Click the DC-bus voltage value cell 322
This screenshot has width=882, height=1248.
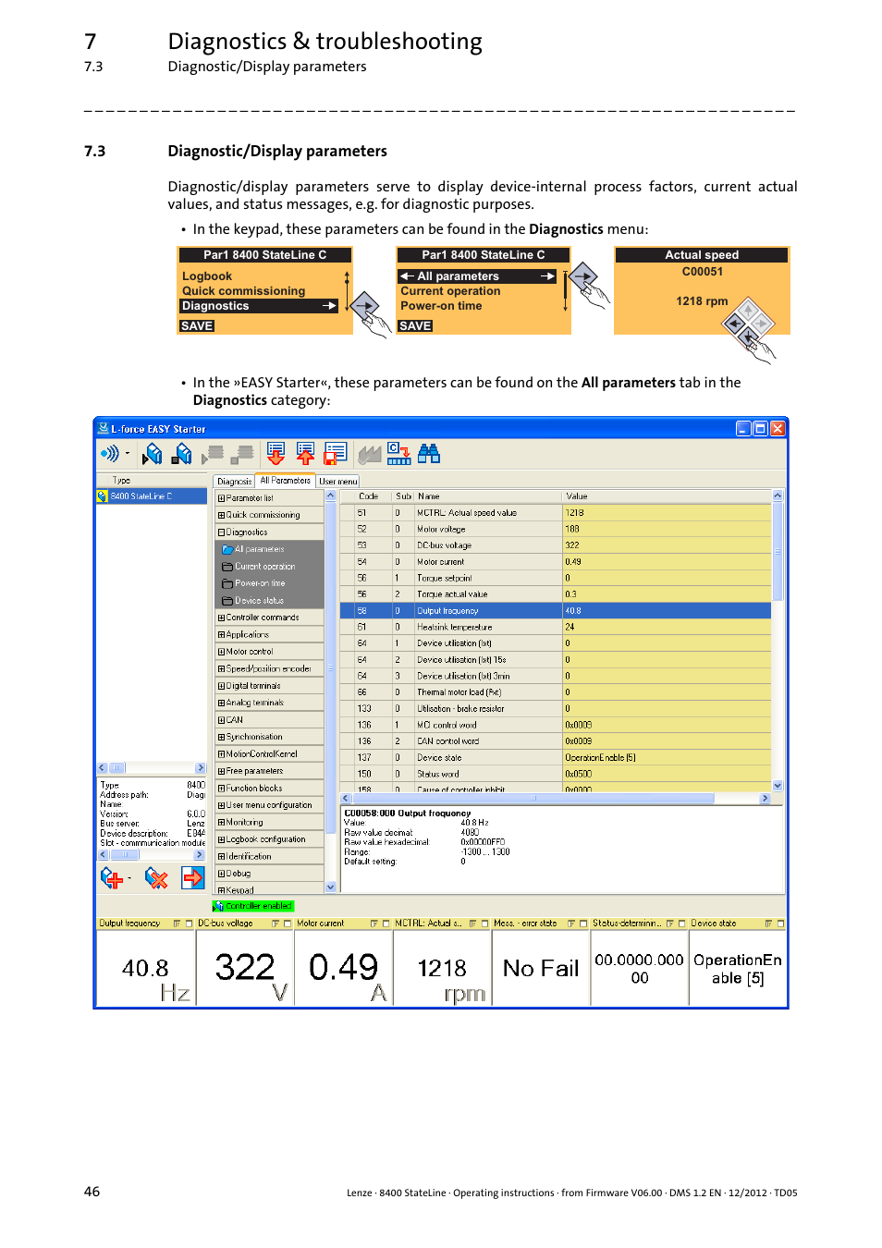667,545
